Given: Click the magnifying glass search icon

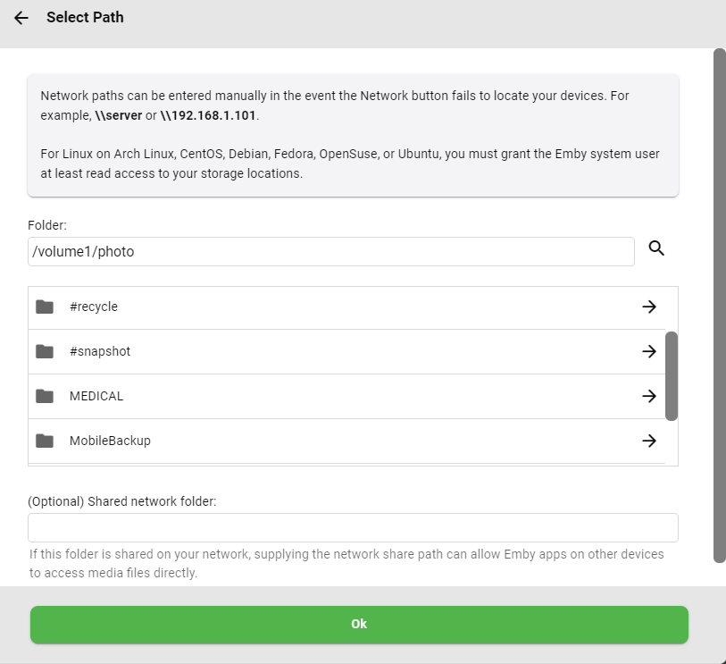Looking at the screenshot, I should tap(656, 248).
